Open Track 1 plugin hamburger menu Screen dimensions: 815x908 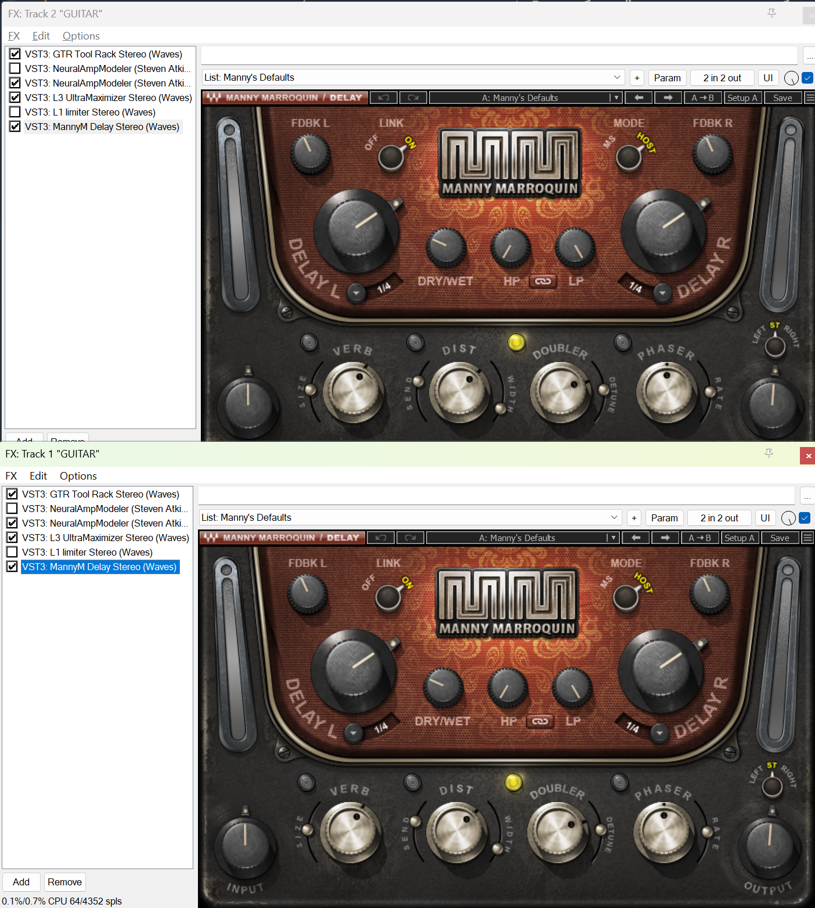[x=807, y=538]
